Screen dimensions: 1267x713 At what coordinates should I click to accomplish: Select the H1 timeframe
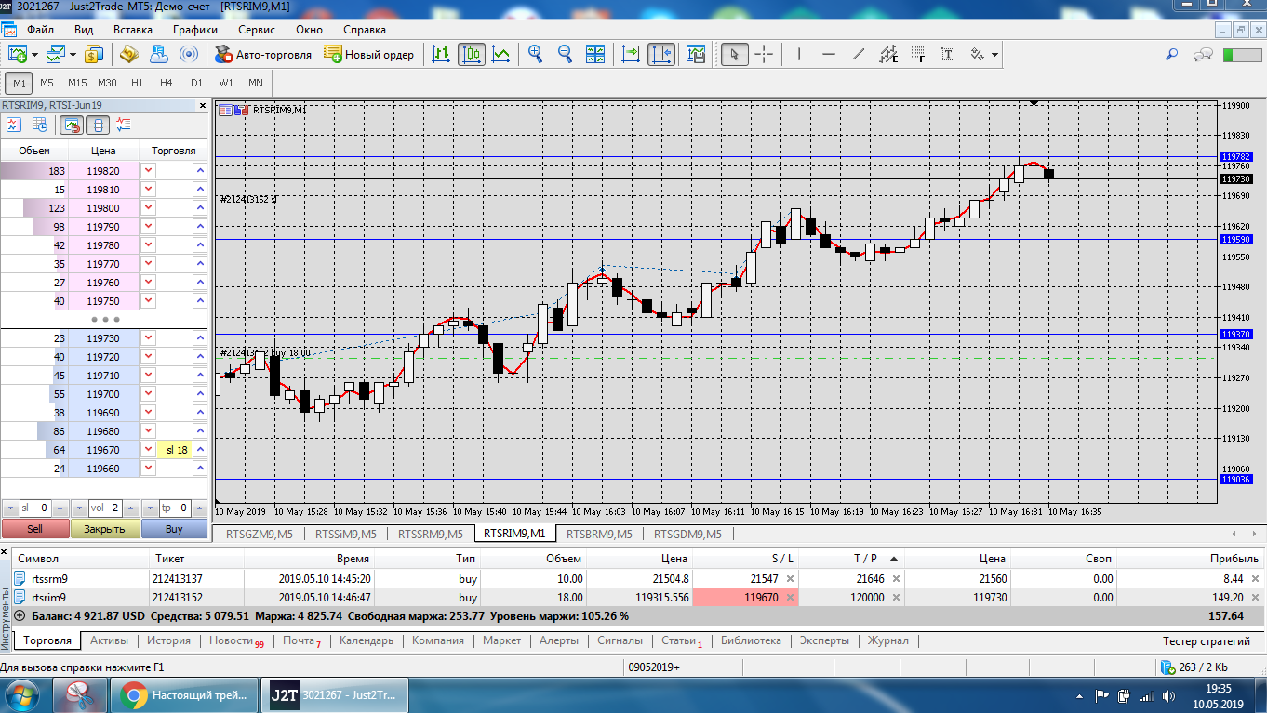tap(138, 83)
